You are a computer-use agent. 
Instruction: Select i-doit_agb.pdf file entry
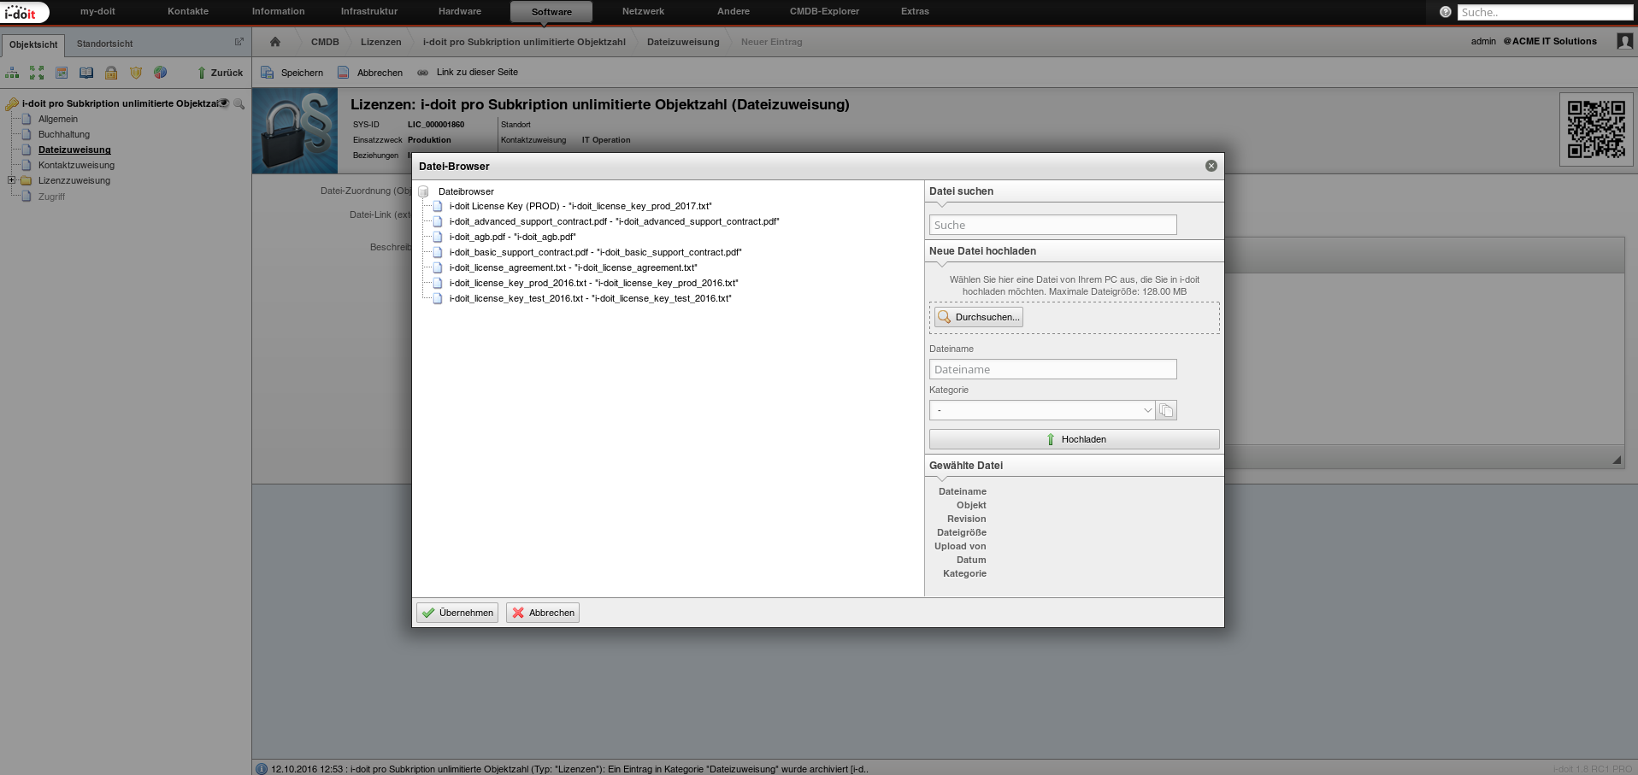click(x=513, y=237)
